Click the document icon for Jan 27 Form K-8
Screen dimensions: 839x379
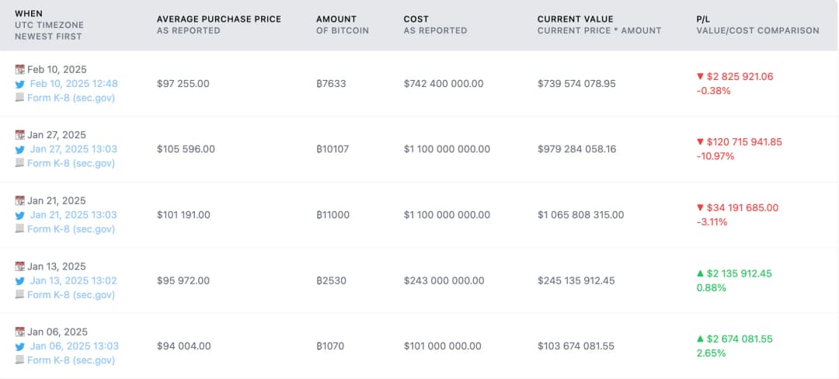20,163
